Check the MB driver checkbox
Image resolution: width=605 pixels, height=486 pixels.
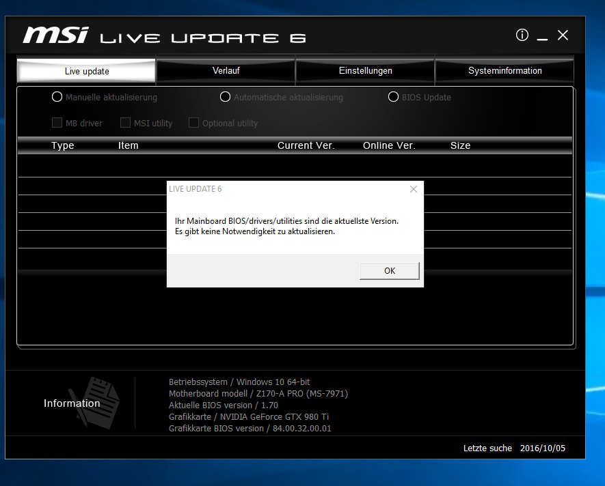click(57, 123)
